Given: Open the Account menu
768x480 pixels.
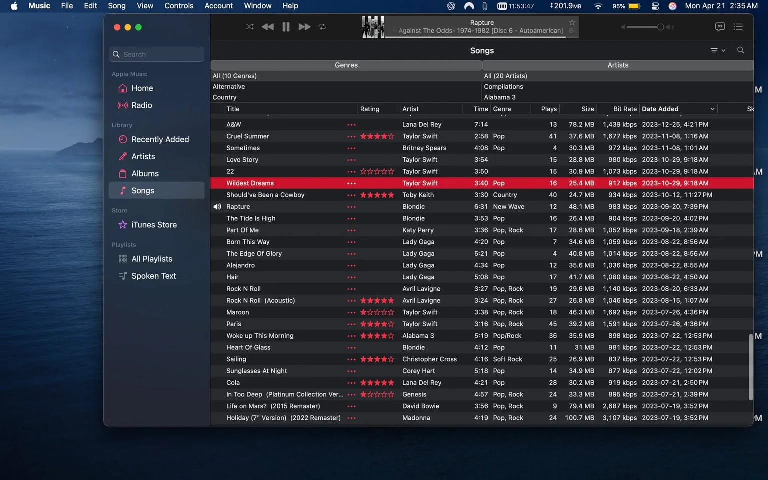Looking at the screenshot, I should (x=219, y=6).
